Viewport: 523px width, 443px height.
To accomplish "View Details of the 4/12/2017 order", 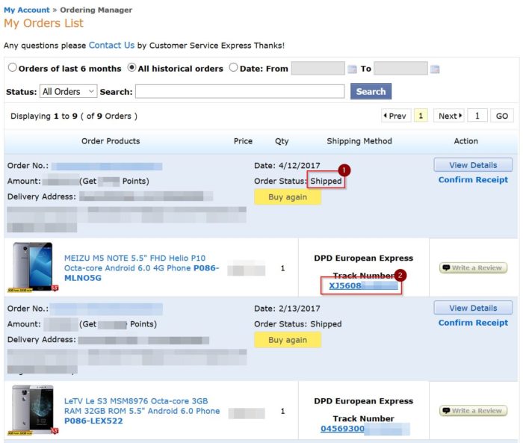I will [473, 165].
